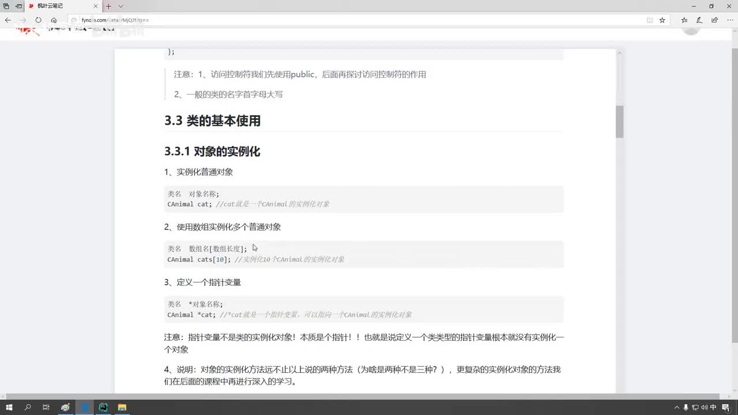Open the Action Center notifications icon

(726, 408)
